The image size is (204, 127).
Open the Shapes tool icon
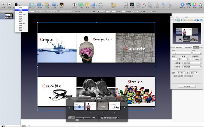click(x=81, y=4)
